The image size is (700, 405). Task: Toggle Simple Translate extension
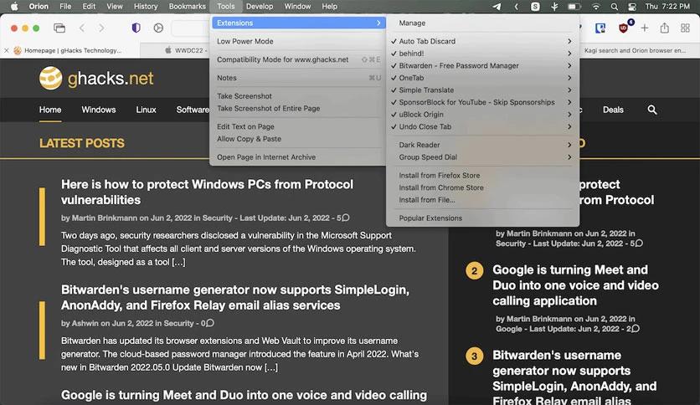click(x=481, y=90)
